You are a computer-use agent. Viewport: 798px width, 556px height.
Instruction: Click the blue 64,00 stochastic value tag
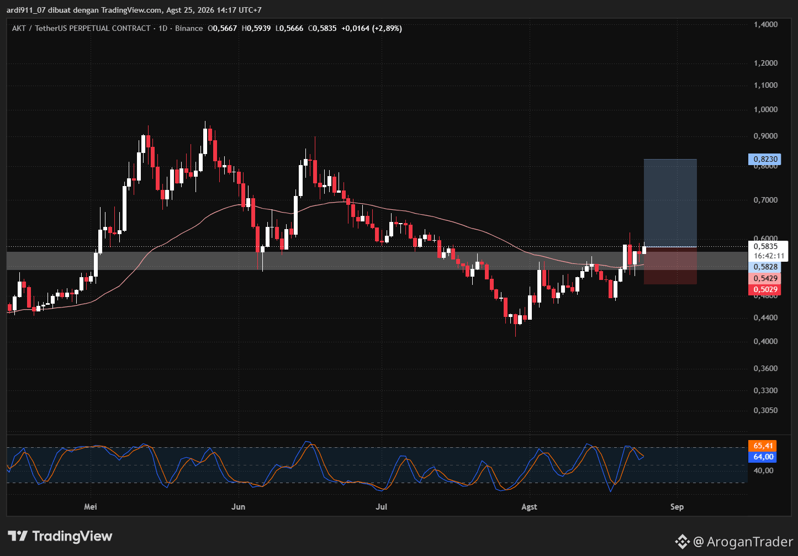click(763, 457)
